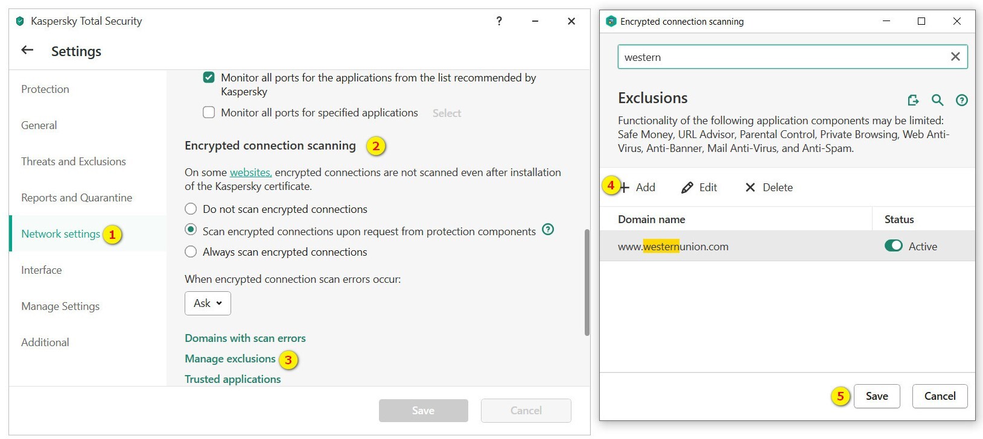
Task: Sort by Status column header
Action: click(x=899, y=219)
